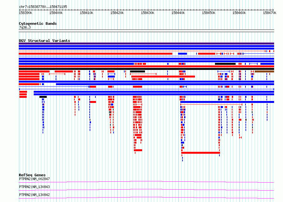The image size is (283, 202).
Task: Click the thin red capped line from 158440k to 158461k
Action: point(211,104)
